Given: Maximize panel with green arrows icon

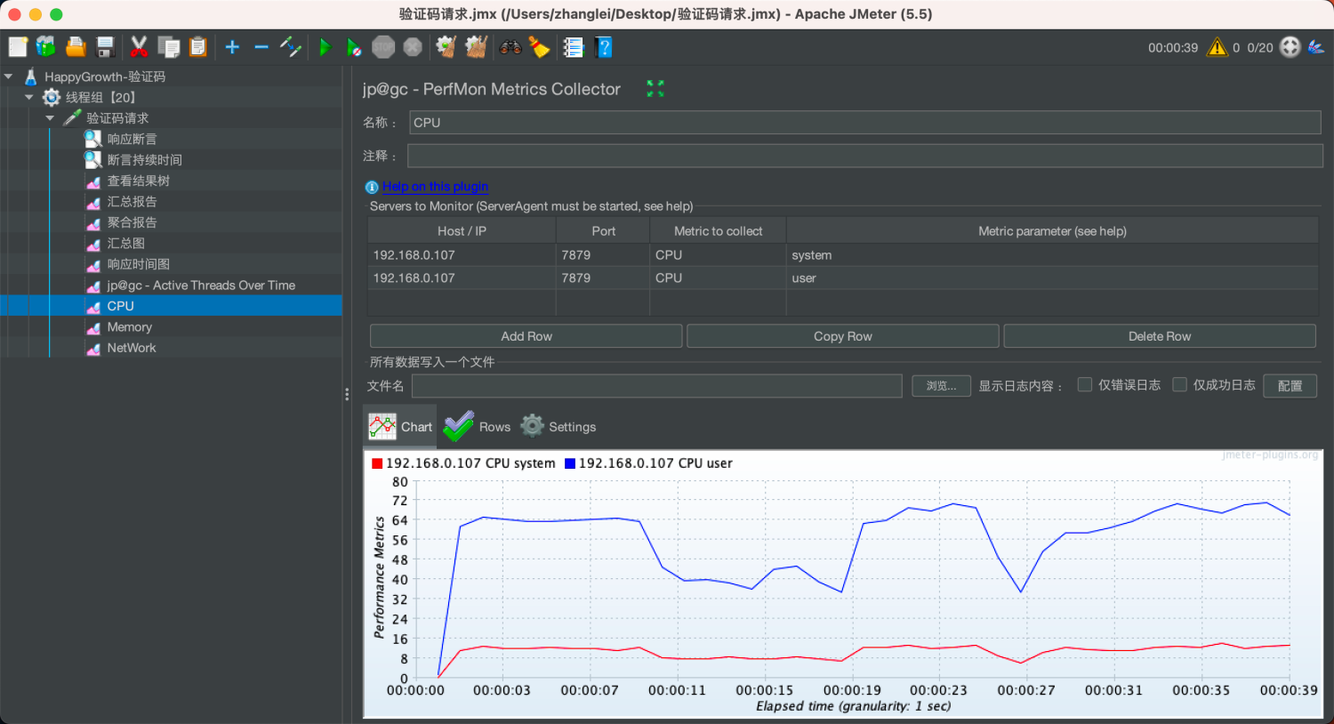Looking at the screenshot, I should pyautogui.click(x=655, y=88).
